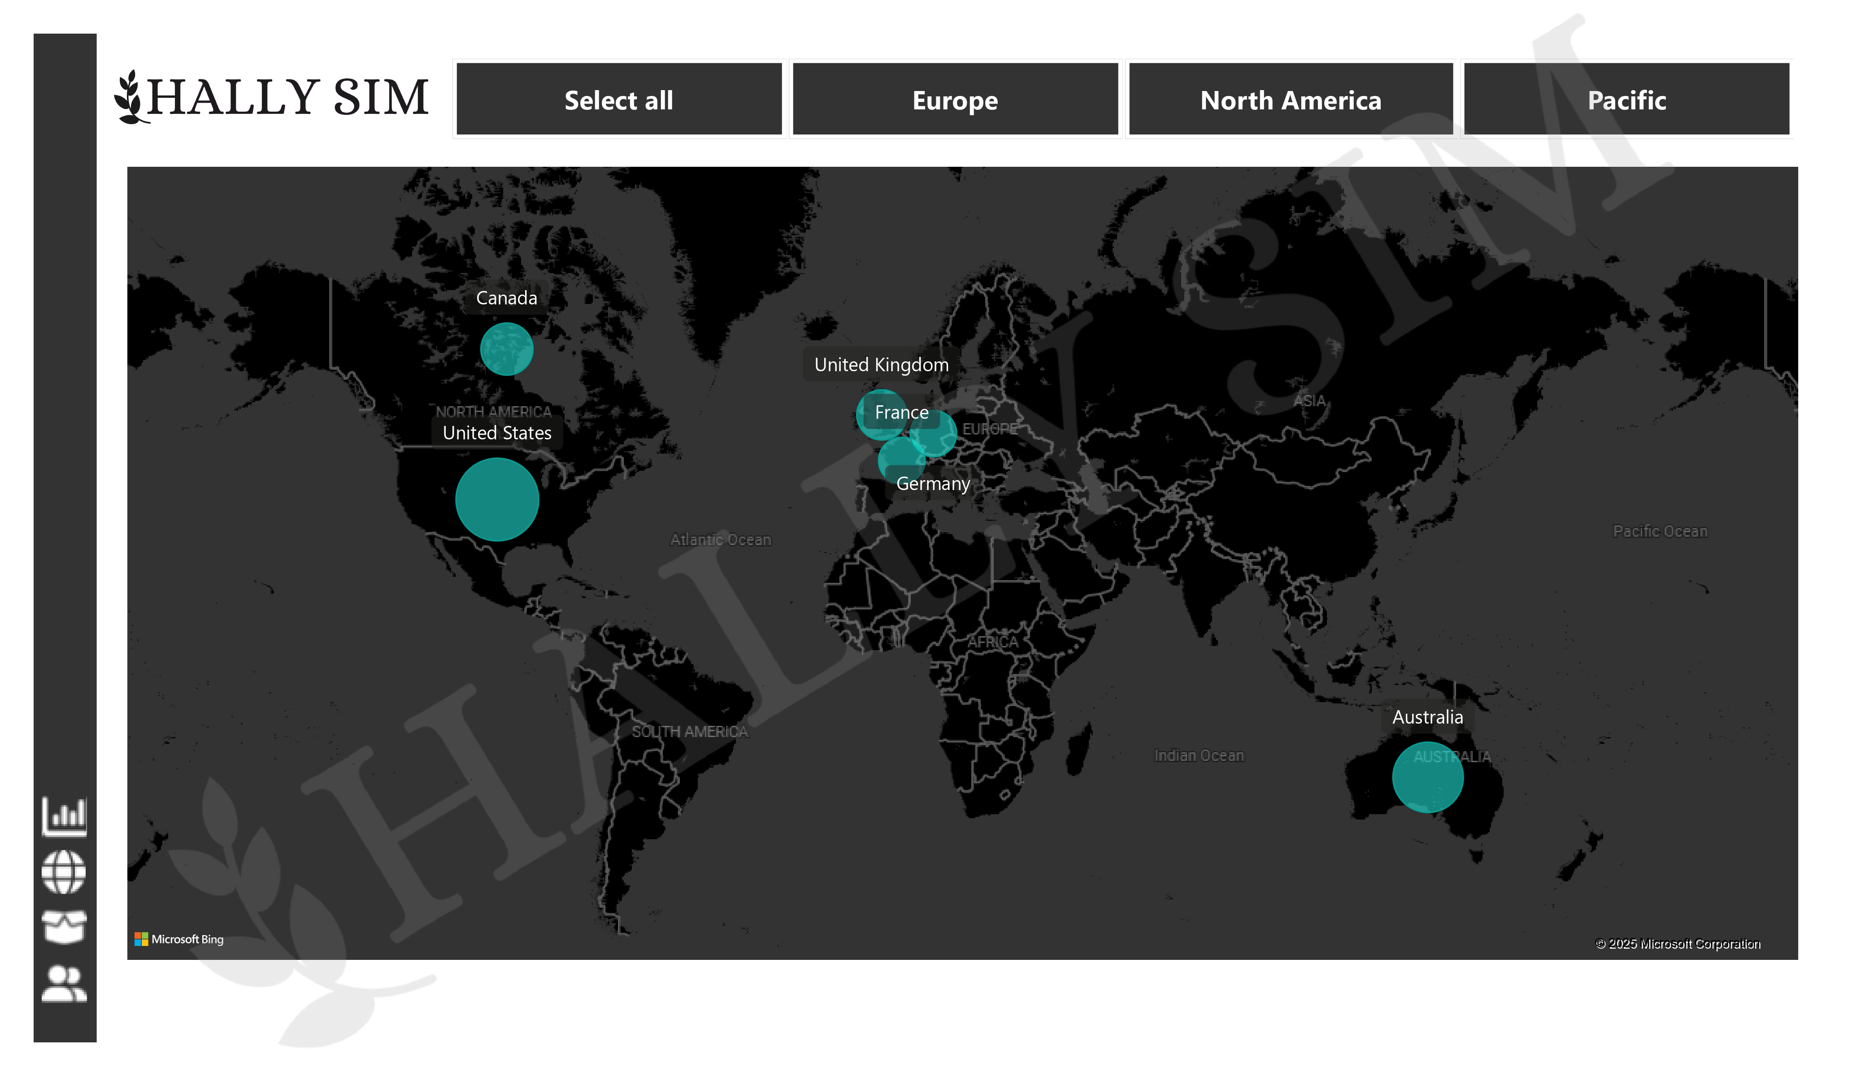The image size is (1861, 1076).
Task: Filter map by North America
Action: coord(1291,100)
